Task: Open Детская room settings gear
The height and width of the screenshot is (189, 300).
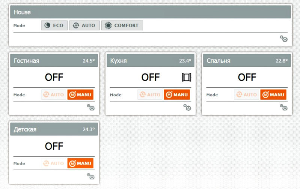Action: [x=91, y=176]
